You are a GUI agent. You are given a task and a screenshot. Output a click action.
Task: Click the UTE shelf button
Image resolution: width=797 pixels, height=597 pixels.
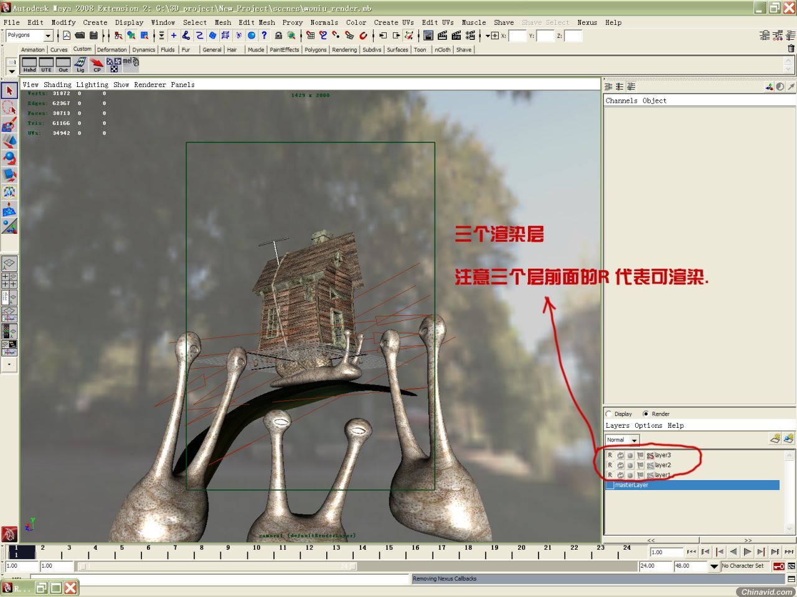coord(46,65)
